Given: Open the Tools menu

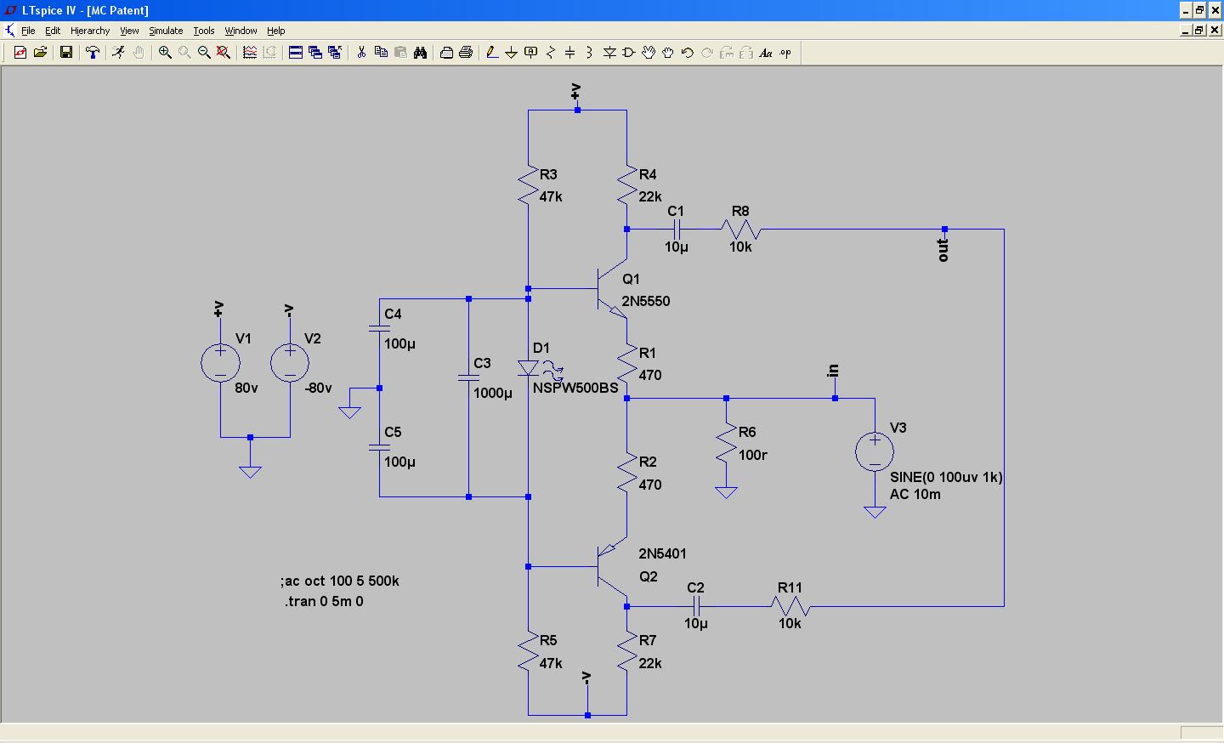Looking at the screenshot, I should point(204,31).
